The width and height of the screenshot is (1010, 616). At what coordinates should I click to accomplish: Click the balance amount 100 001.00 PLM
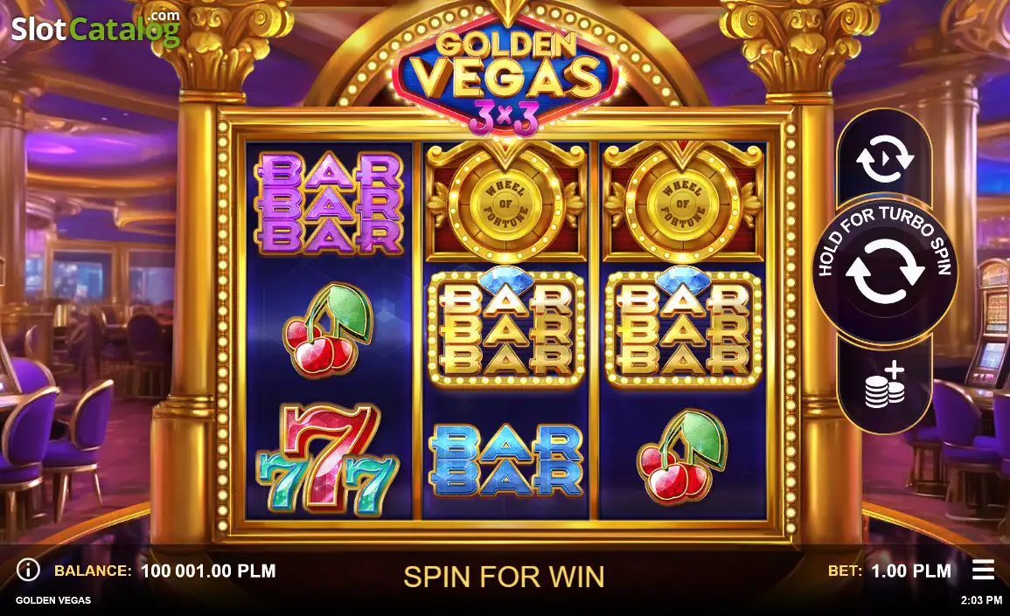[208, 571]
